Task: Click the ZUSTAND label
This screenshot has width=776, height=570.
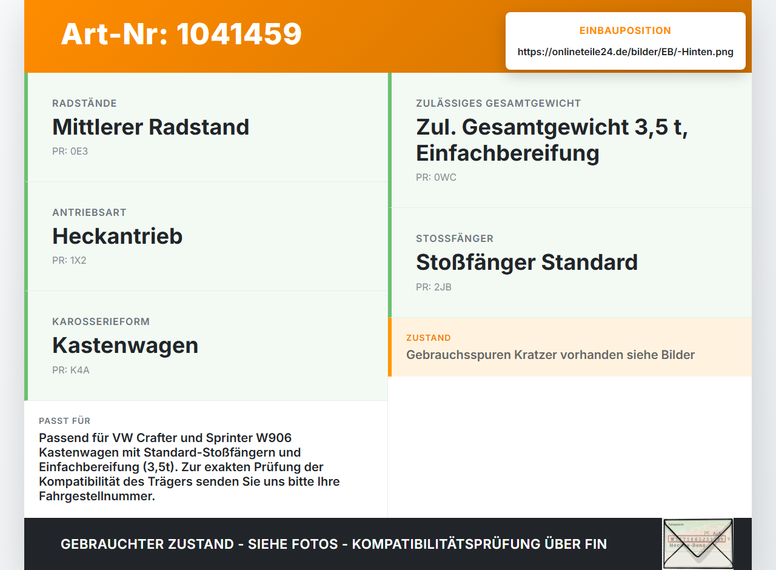Action: 429,338
